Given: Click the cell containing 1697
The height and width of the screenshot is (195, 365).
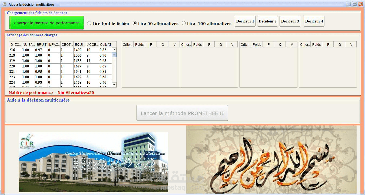Looking at the screenshot, I should point(80,77).
